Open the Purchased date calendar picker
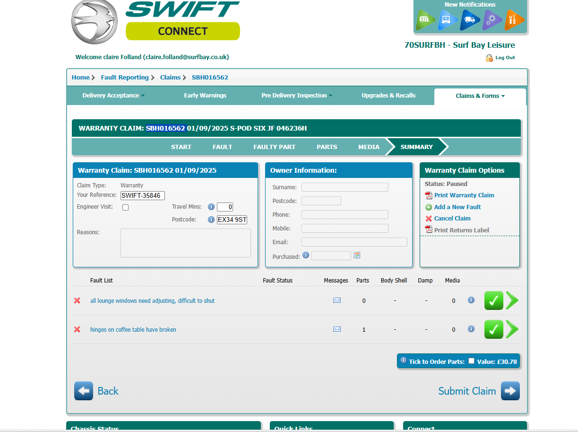 [357, 256]
